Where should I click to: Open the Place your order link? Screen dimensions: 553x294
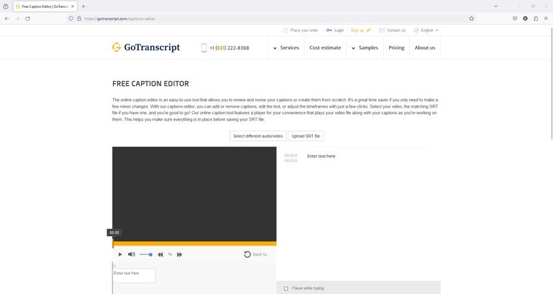click(301, 31)
